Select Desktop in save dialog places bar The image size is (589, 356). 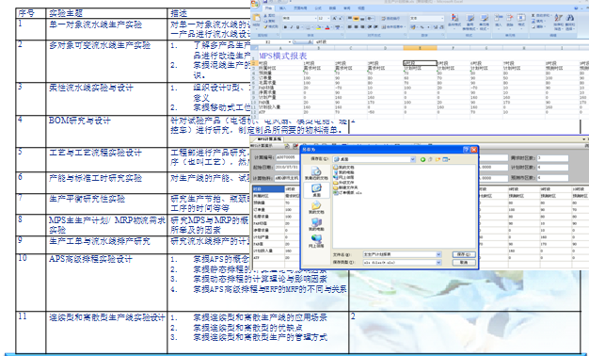(316, 189)
